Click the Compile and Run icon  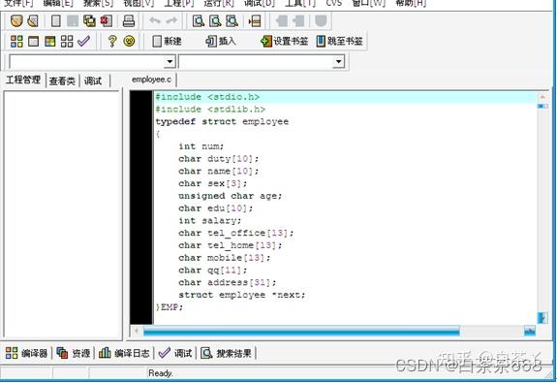(x=50, y=42)
